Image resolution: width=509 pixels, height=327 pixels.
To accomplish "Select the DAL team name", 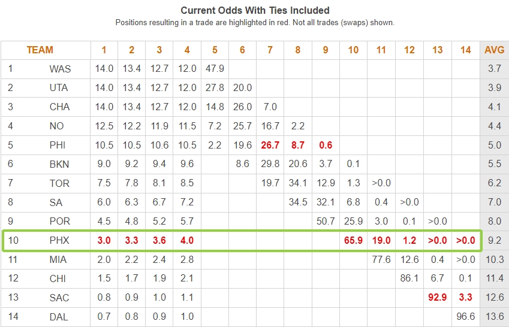I will pyautogui.click(x=60, y=317).
